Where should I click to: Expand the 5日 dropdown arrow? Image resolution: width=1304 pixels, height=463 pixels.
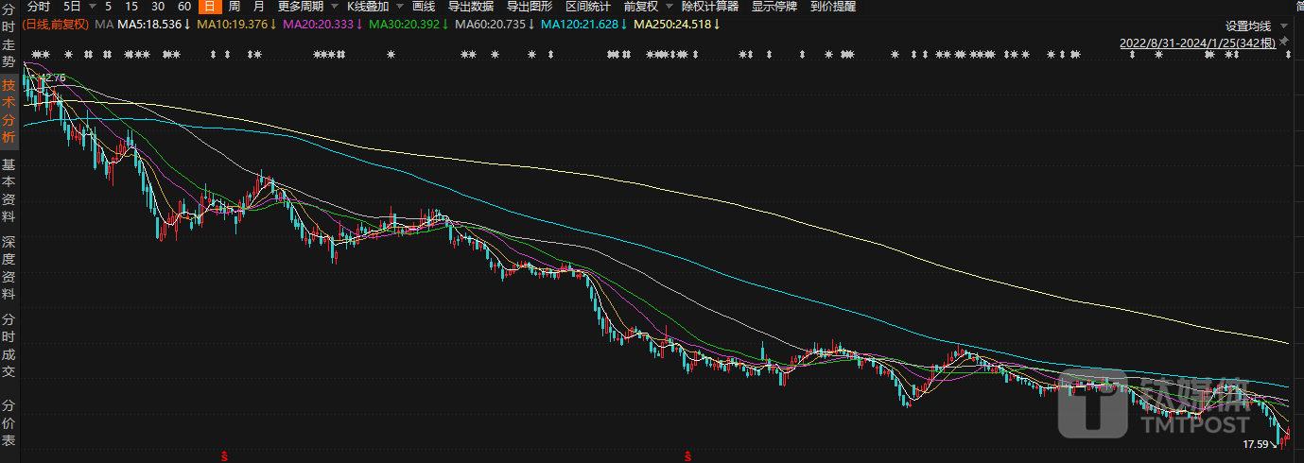click(91, 7)
